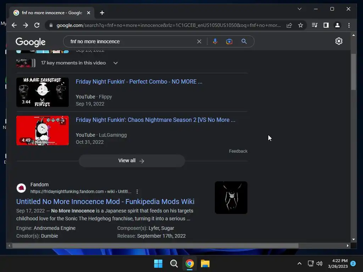
Task: Open 'Chaos Nightmare Season 2' video link
Action: [x=155, y=120]
